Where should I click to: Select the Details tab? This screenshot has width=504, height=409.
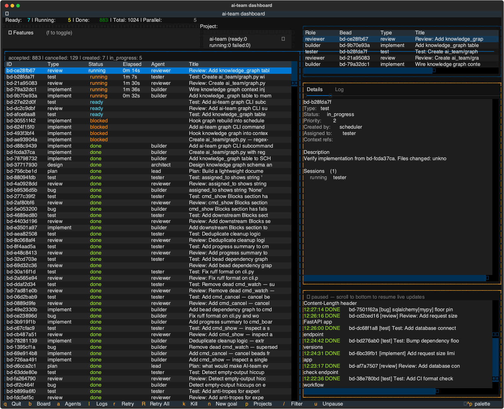[315, 90]
